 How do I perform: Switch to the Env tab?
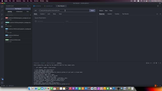pyautogui.click(x=28, y=12)
